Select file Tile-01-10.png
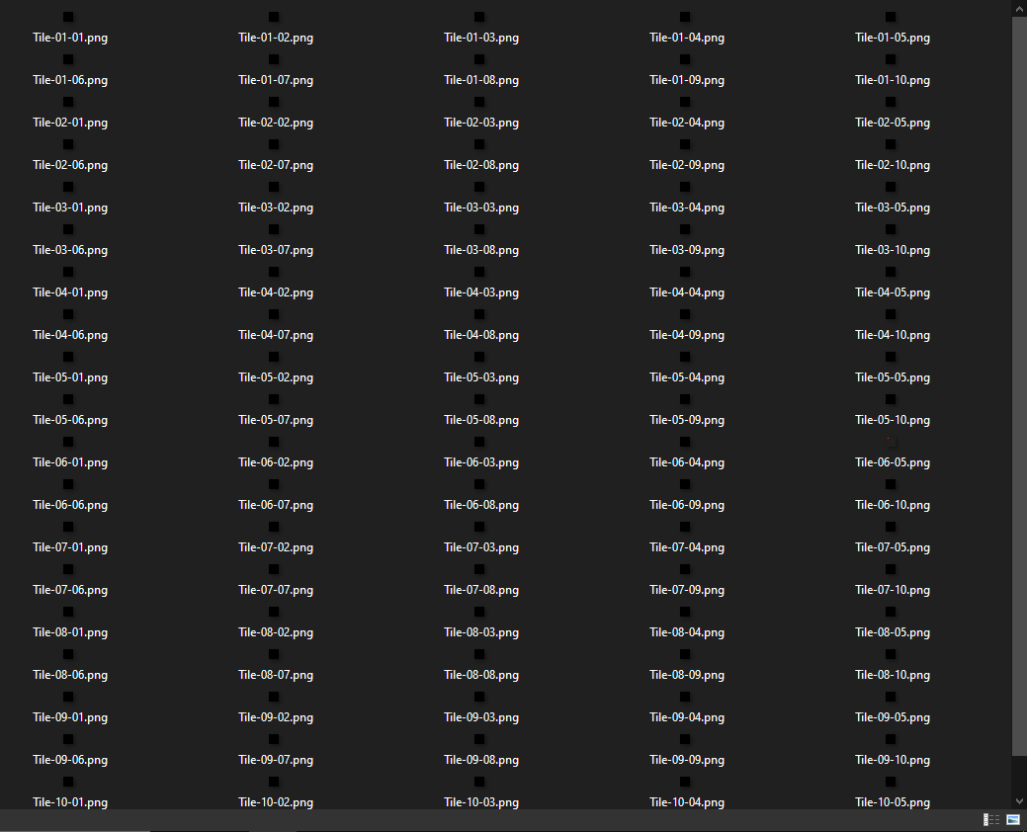Screen dimensions: 1027x832 tap(893, 80)
